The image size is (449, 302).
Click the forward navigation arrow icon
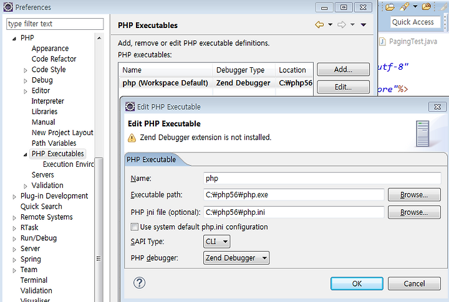(342, 24)
